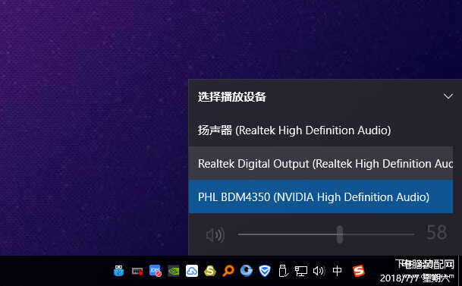Open the blue shield security tray icon
Screen dimensions: 462x286
pos(265,271)
